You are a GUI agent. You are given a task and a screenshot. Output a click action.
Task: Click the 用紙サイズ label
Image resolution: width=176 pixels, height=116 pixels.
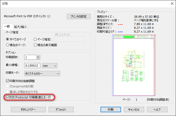[104, 28]
